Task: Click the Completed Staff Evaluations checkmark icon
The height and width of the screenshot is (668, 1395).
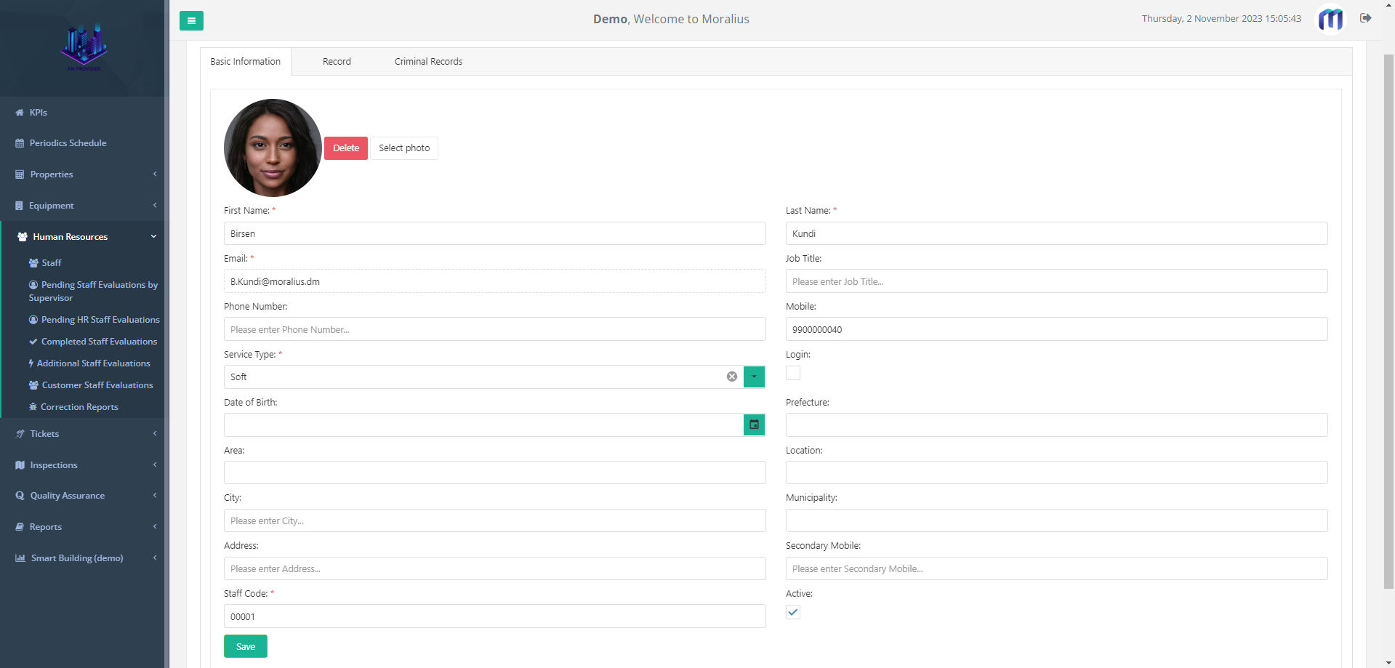Action: click(33, 342)
